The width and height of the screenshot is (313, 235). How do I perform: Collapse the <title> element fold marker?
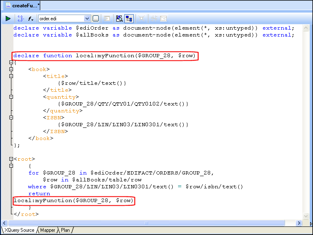[11, 76]
